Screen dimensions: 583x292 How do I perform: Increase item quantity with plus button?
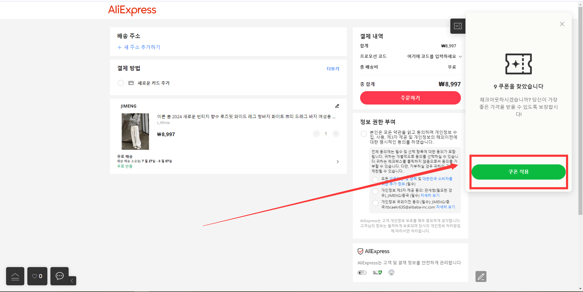[336, 134]
